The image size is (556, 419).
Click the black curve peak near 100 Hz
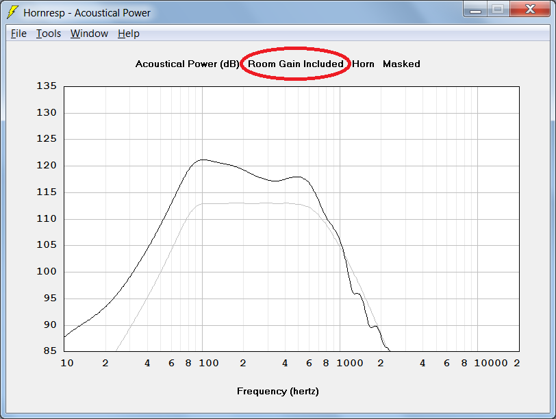pyautogui.click(x=202, y=160)
